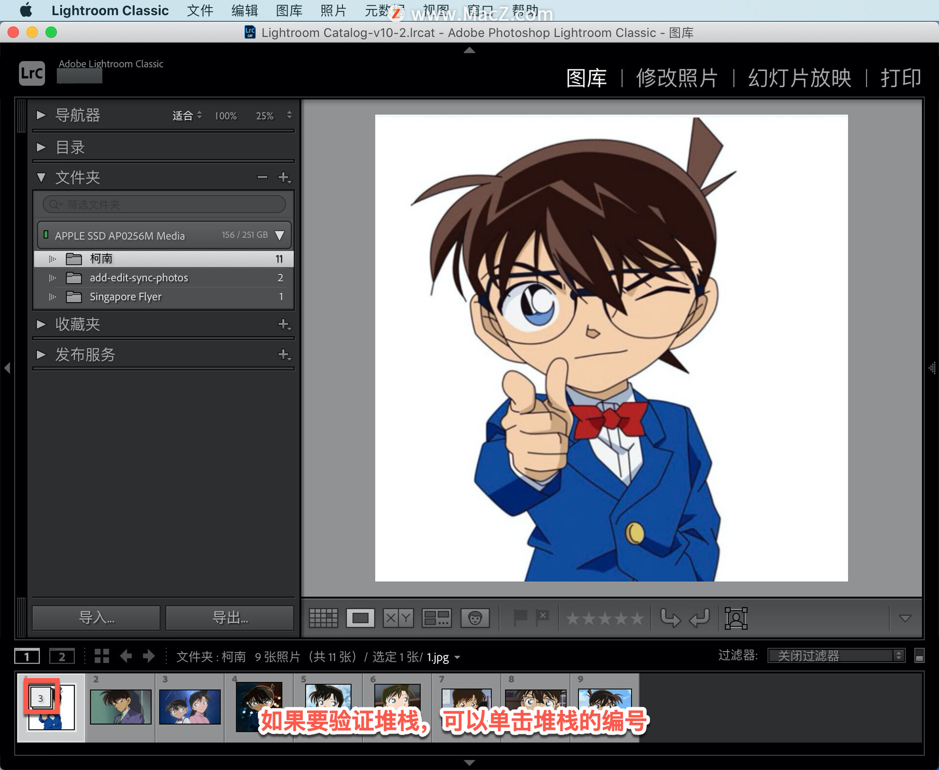Image resolution: width=939 pixels, height=770 pixels.
Task: Rotate photo counterclockwise
Action: click(x=670, y=618)
